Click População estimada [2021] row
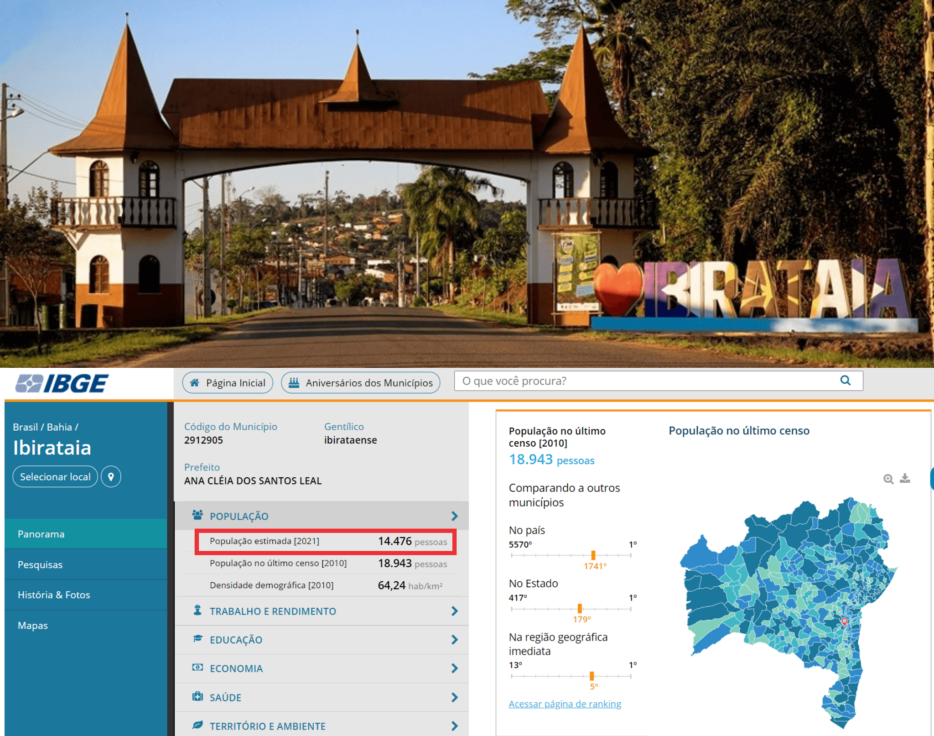 326,542
